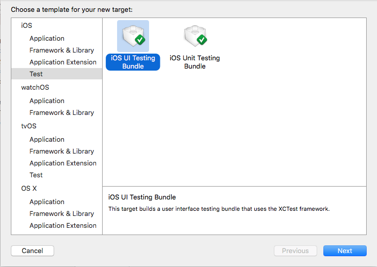Select Application under OS X
Viewport: 377px width, 267px height.
(47, 202)
